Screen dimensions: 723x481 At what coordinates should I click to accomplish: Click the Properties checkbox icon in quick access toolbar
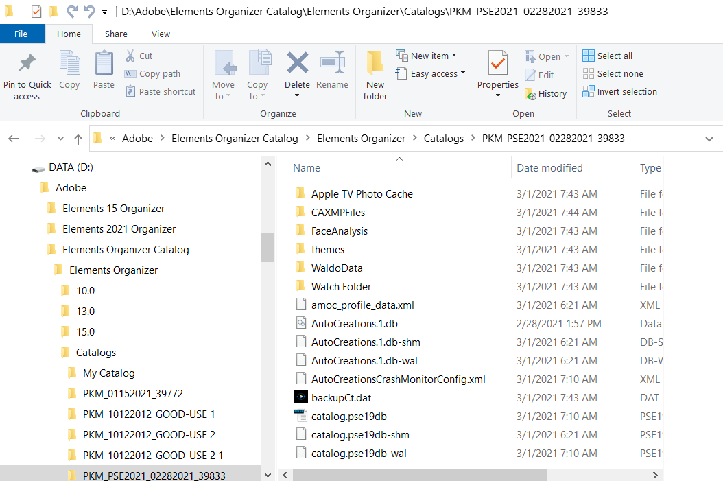pyautogui.click(x=36, y=12)
